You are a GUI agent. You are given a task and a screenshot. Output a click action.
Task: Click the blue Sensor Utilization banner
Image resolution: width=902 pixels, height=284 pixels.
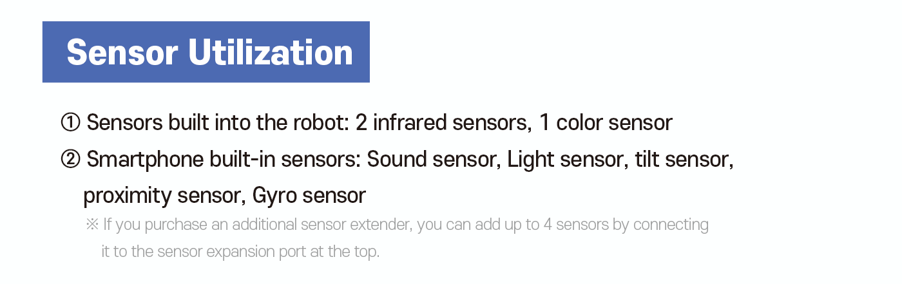coord(206,52)
